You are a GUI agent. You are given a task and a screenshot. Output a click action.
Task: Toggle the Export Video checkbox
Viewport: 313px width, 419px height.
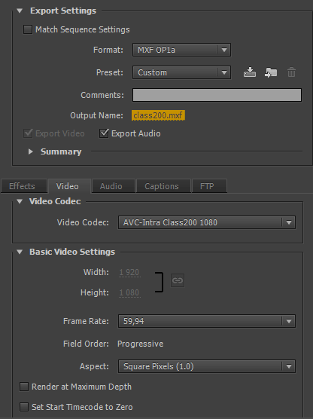click(x=28, y=133)
